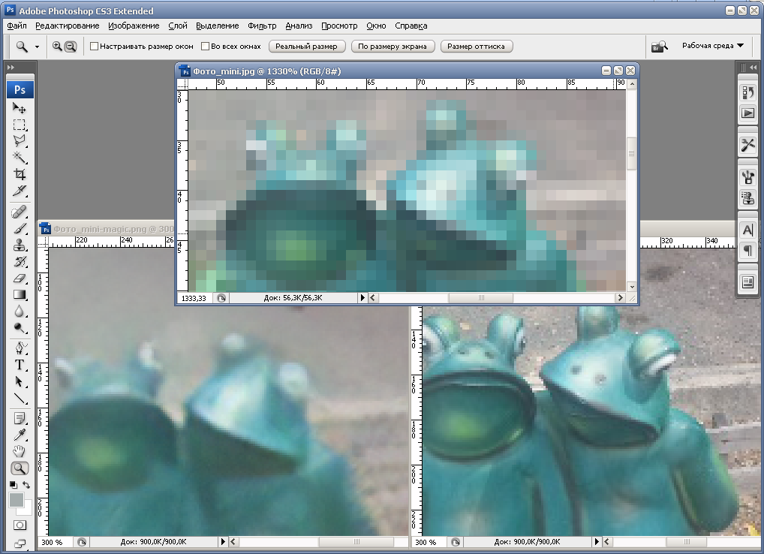Viewport: 764px width, 554px height.
Task: Enable 'Во всех окнах' checkbox
Action: [205, 47]
